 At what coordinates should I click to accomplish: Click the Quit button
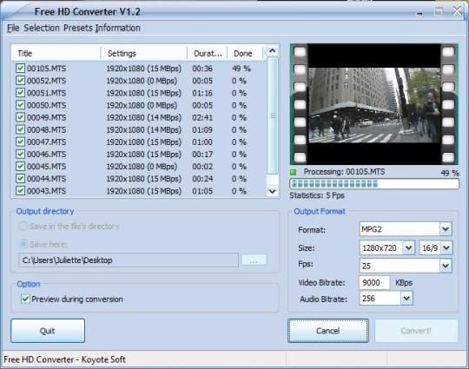point(48,331)
